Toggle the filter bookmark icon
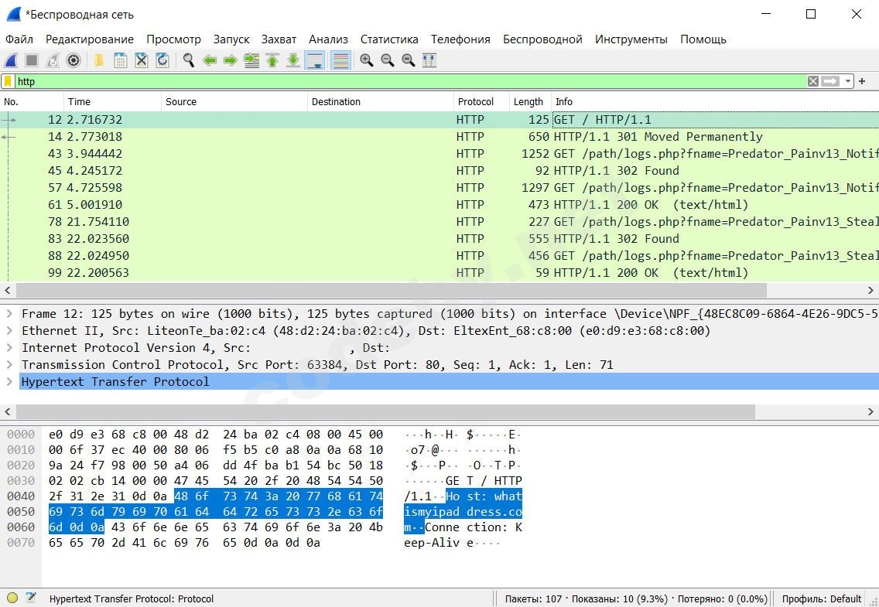The image size is (879, 607). (x=7, y=80)
